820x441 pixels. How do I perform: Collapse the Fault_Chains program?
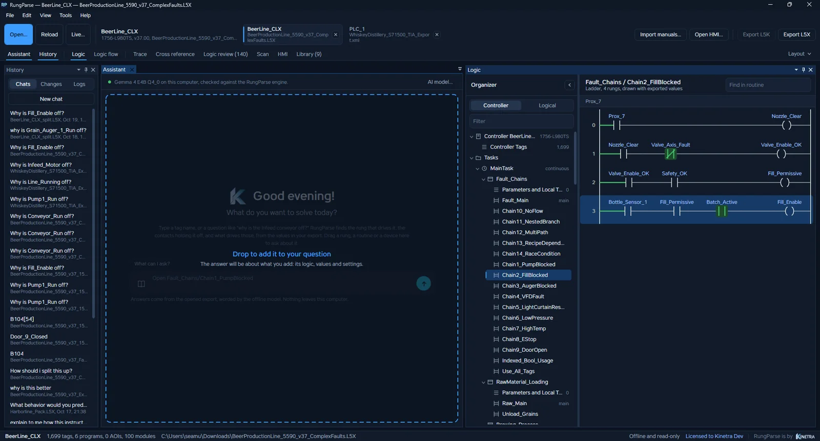point(483,179)
